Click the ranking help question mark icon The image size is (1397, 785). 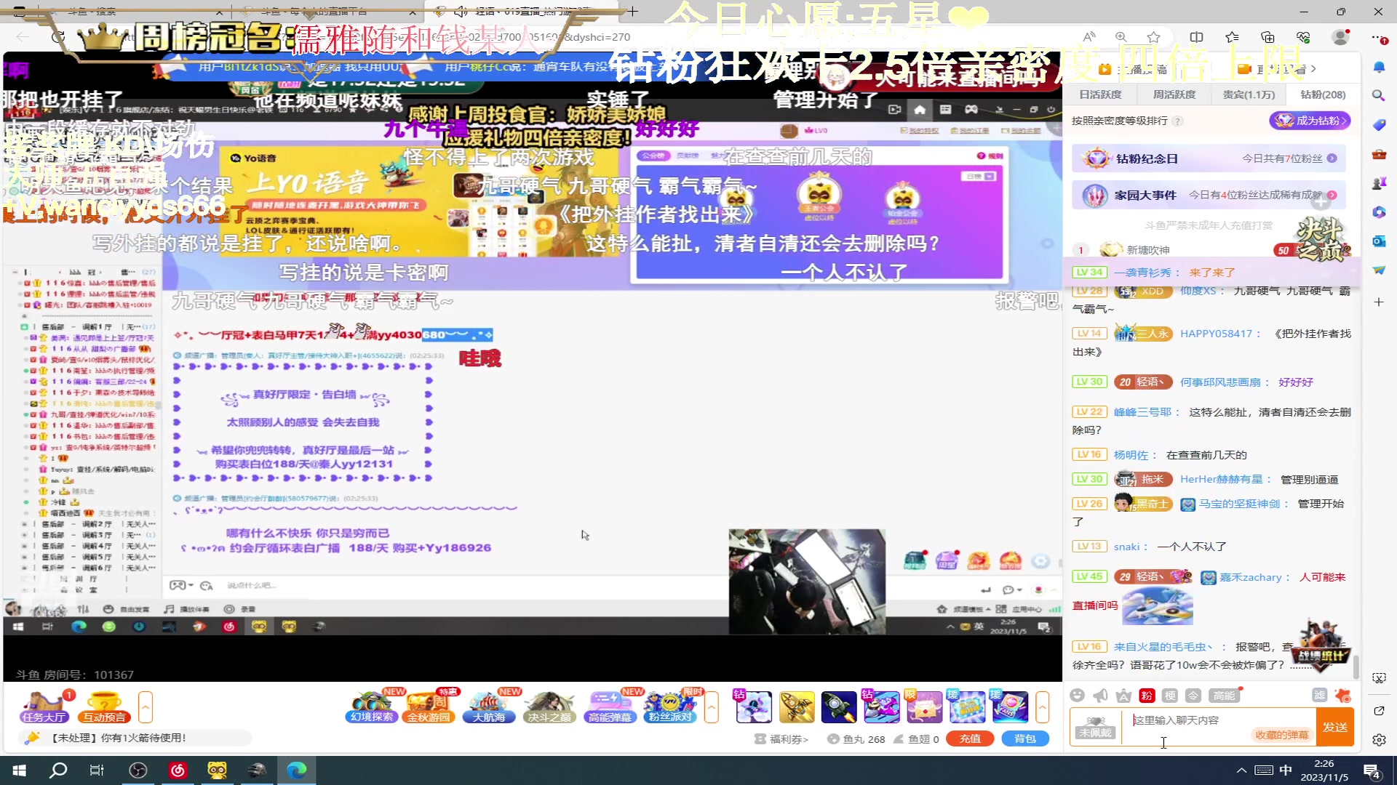click(1177, 121)
